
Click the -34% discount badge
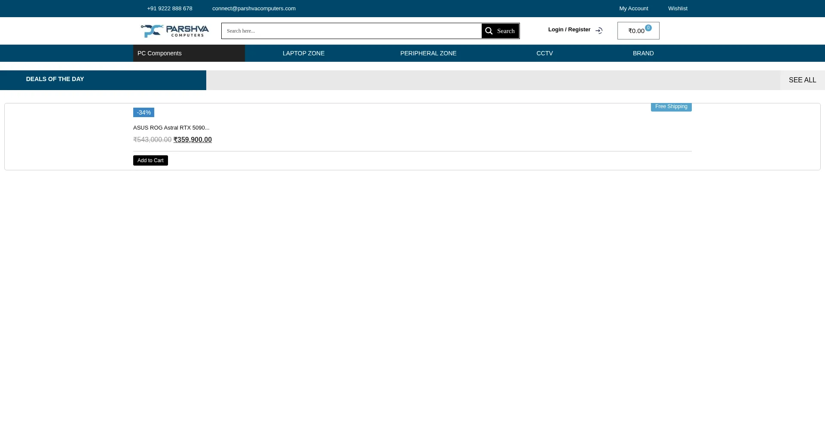[144, 112]
